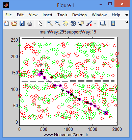Viewport: 132px width, 140px height.
Task: Open the Edit menu
Action: click(x=20, y=15)
